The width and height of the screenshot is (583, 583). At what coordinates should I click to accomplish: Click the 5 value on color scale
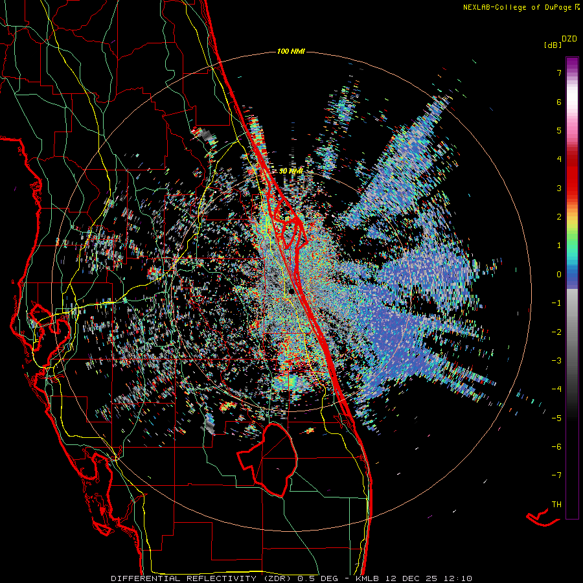pos(559,130)
